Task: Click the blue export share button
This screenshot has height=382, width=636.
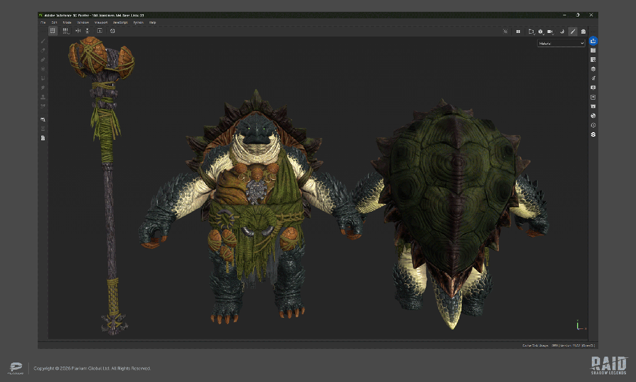Action: 593,41
